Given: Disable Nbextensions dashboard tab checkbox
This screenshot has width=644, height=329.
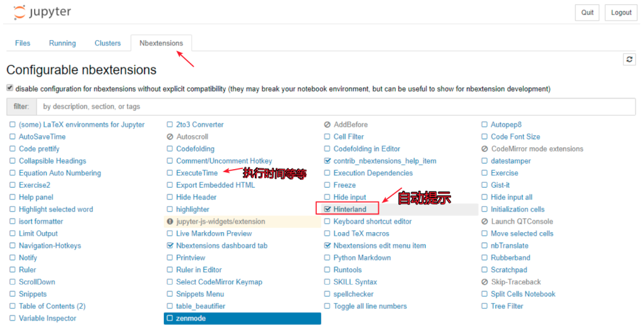Looking at the screenshot, I should click(x=170, y=246).
